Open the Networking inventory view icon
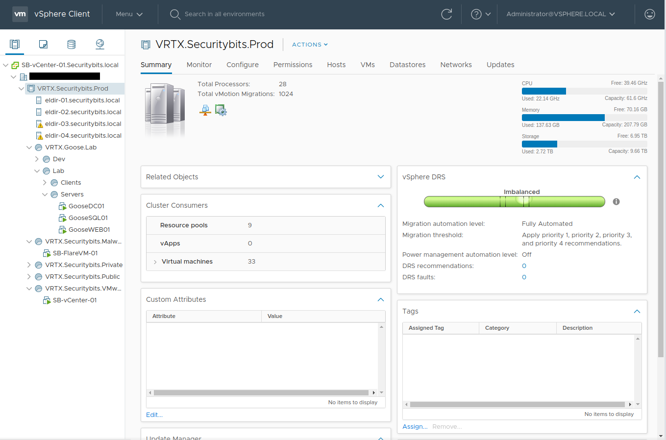This screenshot has height=440, width=666. pyautogui.click(x=100, y=45)
